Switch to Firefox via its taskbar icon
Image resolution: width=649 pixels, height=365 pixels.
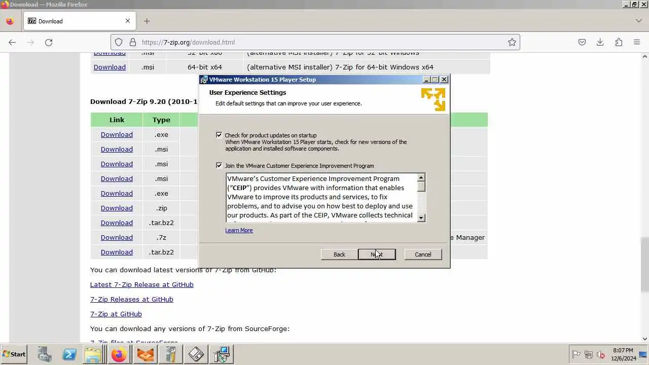coord(119,354)
